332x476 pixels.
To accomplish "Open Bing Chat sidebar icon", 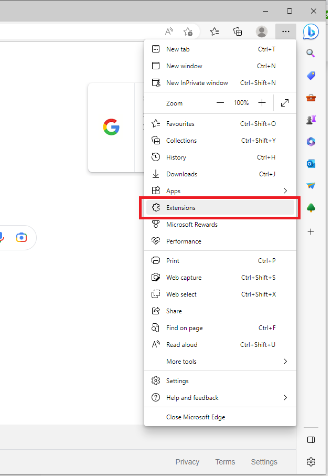I will [310, 32].
